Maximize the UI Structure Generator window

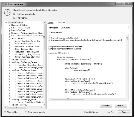coord(122,4)
